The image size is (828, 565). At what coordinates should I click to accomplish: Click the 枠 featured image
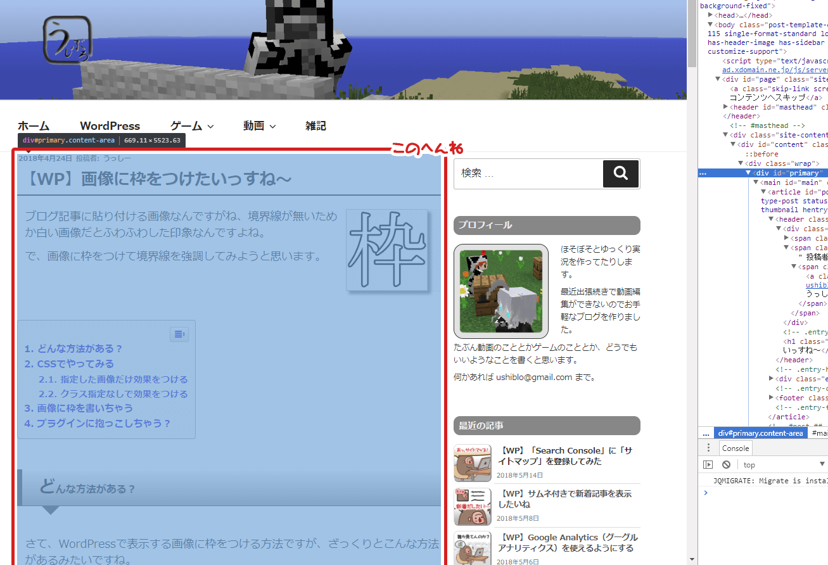pos(387,250)
